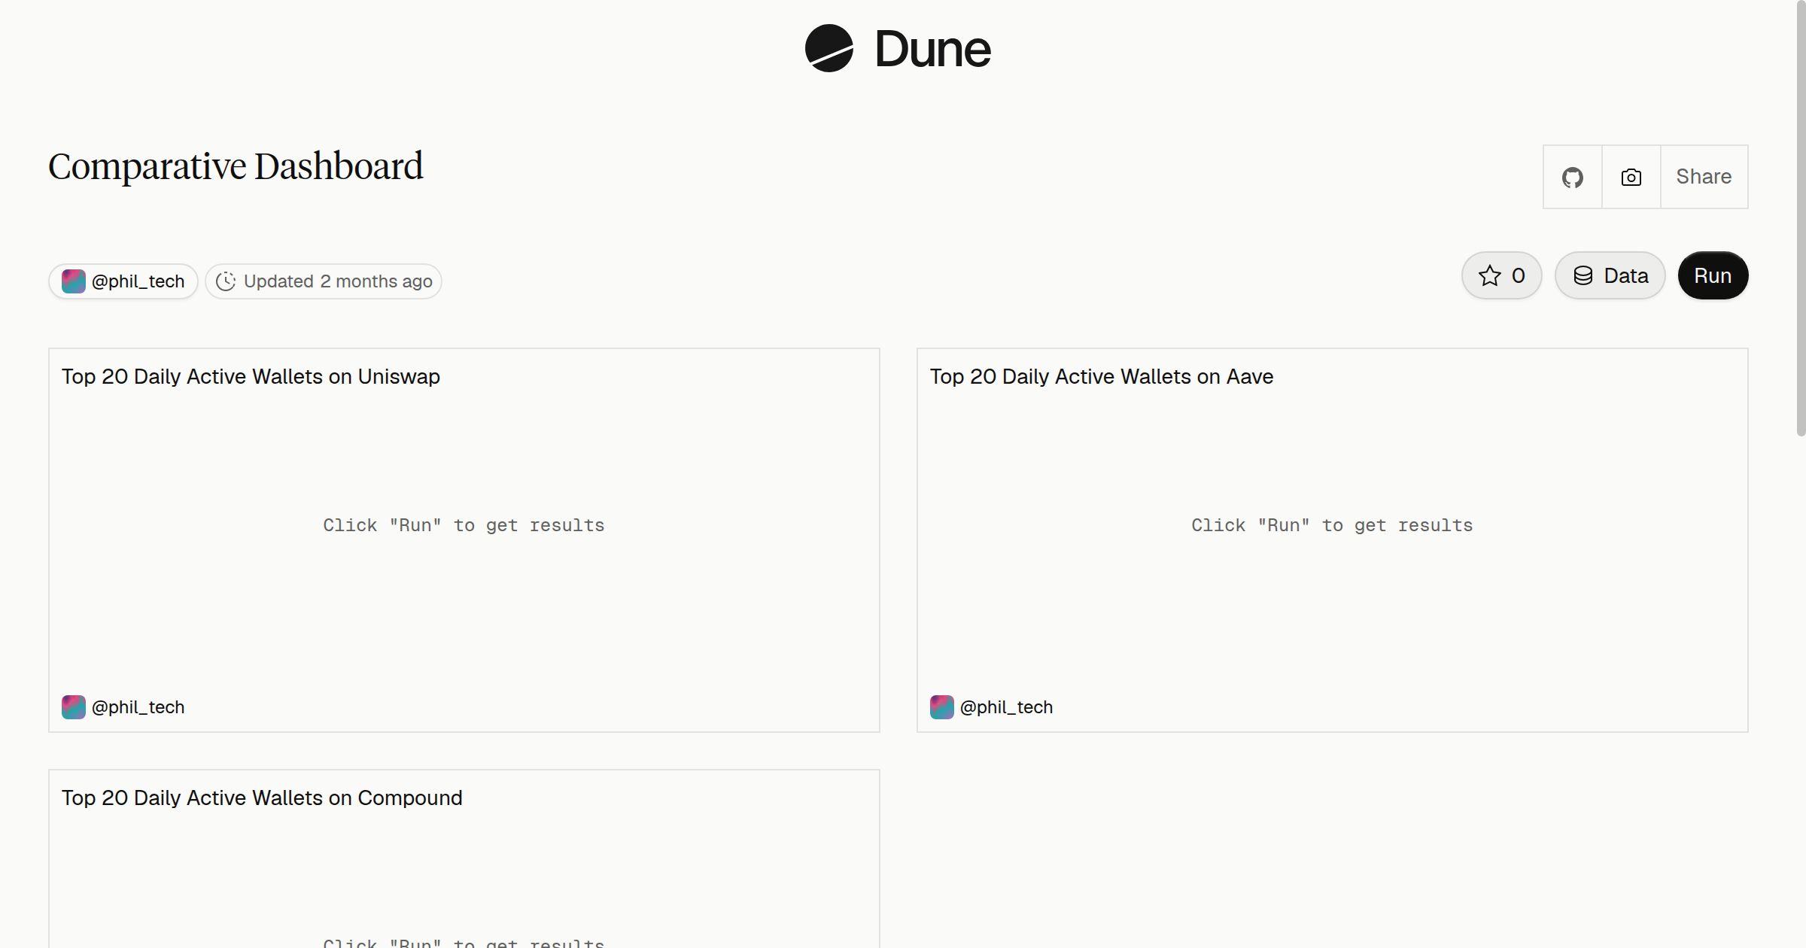
Task: Click the Dune logo icon
Action: pyautogui.click(x=829, y=48)
